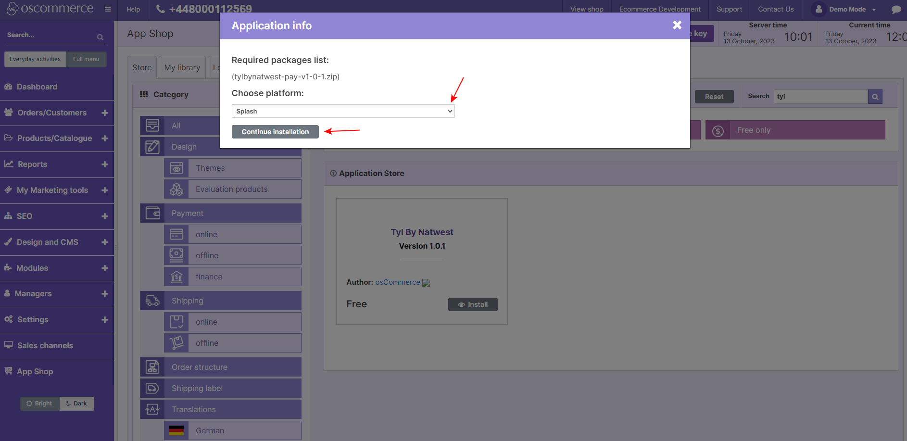Click the Contact Us link
This screenshot has width=907, height=441.
coord(776,9)
